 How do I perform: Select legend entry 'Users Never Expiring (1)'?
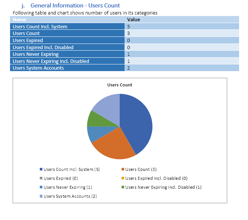(68, 187)
